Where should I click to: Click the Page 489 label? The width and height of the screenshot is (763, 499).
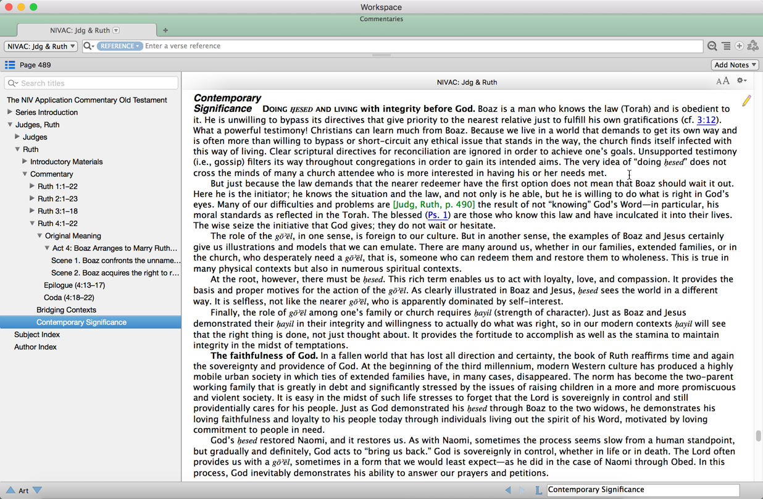coord(35,65)
